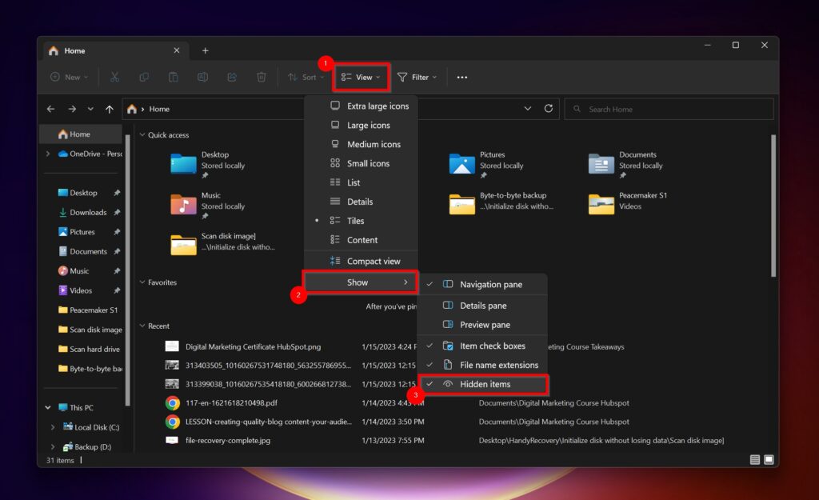
Task: Click the Rename icon in the toolbar
Action: point(203,77)
